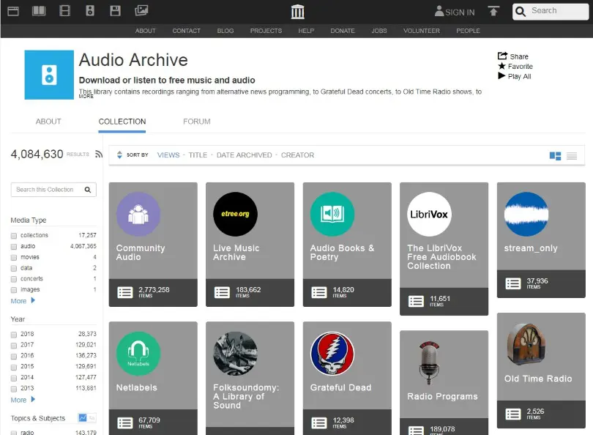The image size is (593, 435).
Task: Expand MORE in the description text
Action: (86, 97)
